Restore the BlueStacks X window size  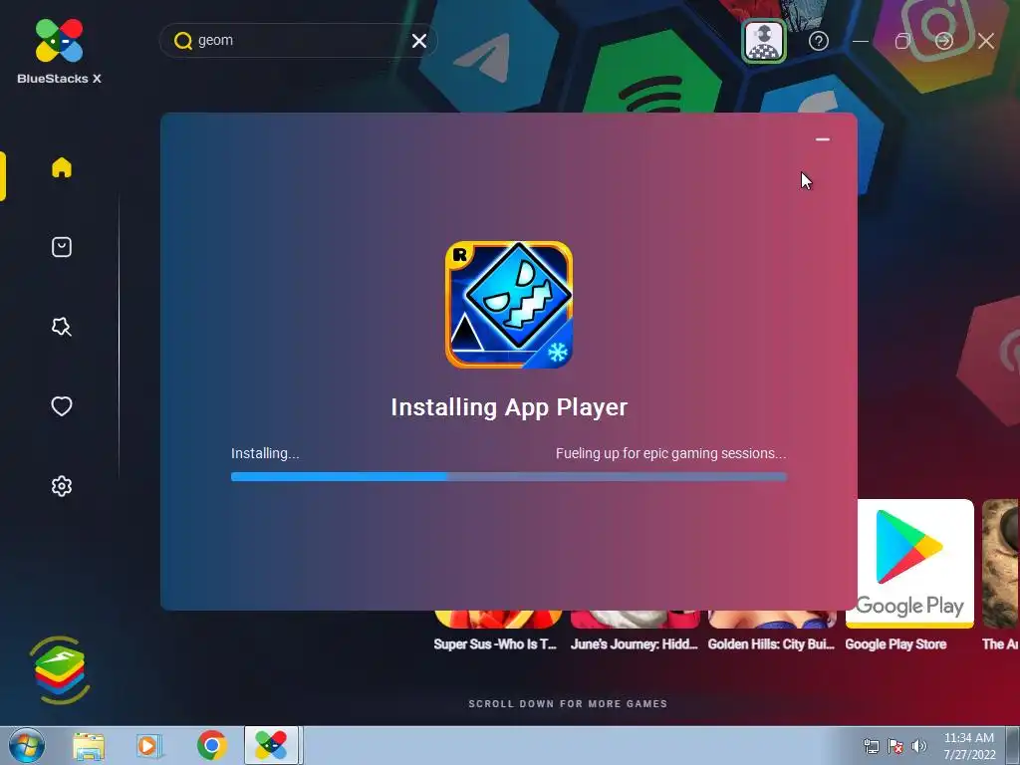pos(902,41)
